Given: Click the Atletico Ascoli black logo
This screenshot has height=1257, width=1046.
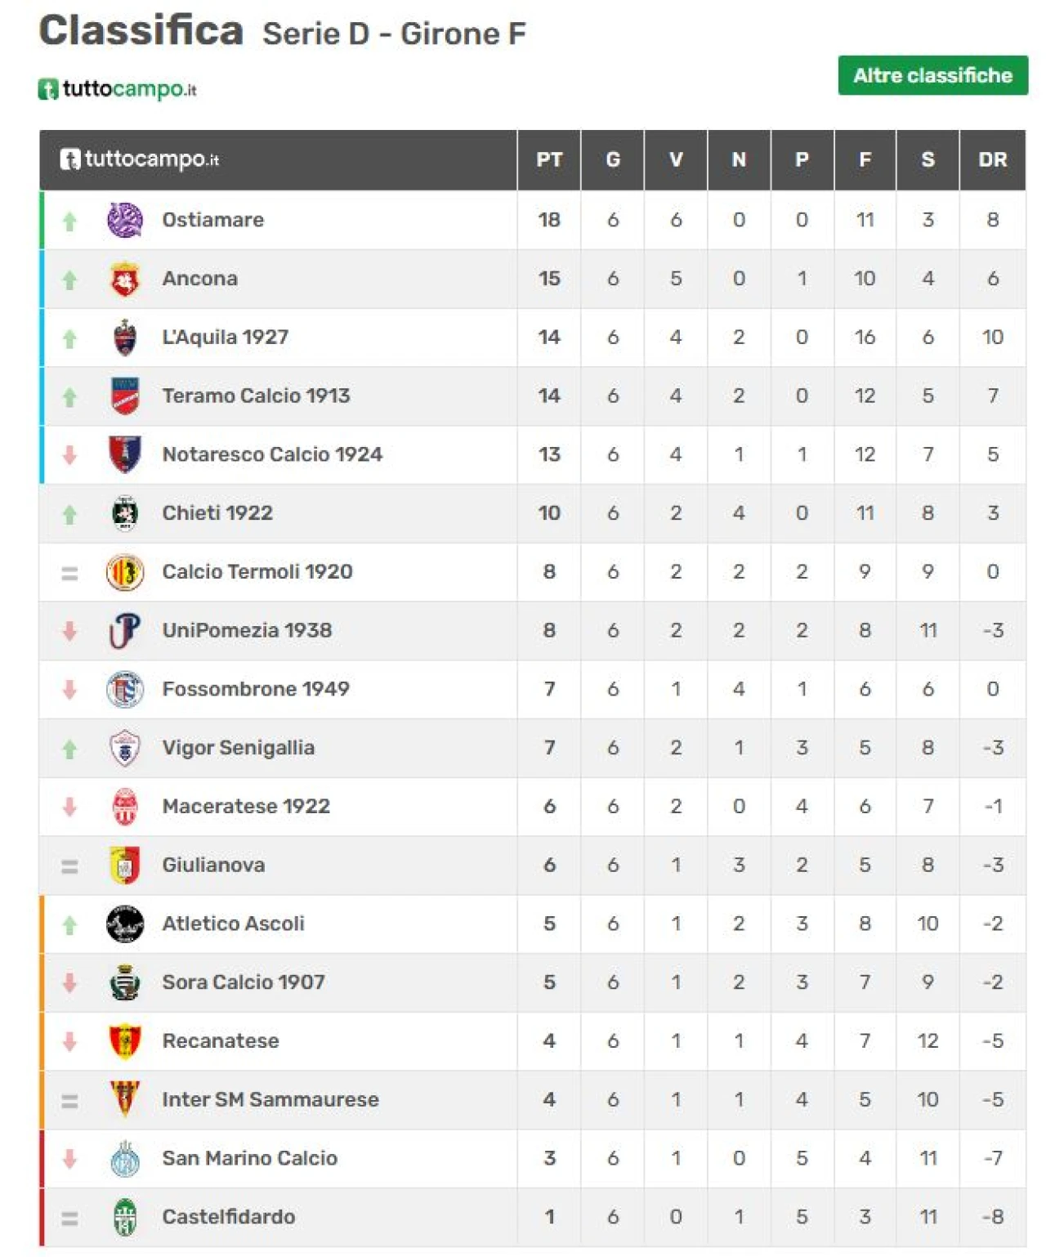Looking at the screenshot, I should [x=125, y=924].
